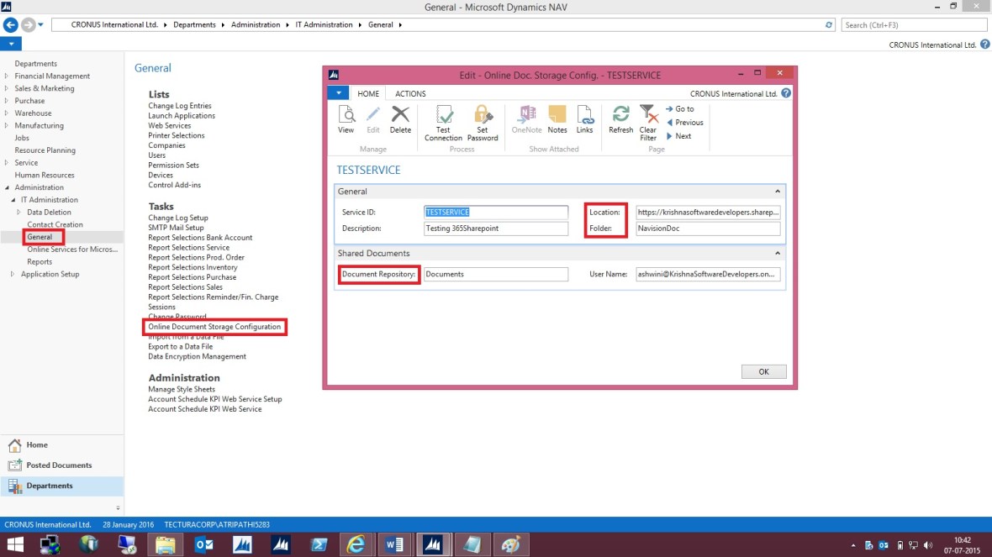Open the application menu dropdown
Screen dimensions: 992x557
click(x=336, y=93)
